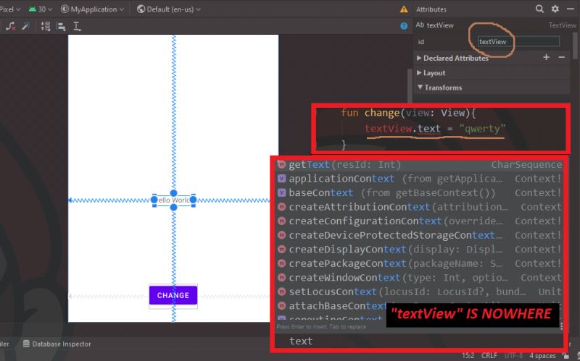Hide the Attributes panel with minus icon

pos(571,9)
